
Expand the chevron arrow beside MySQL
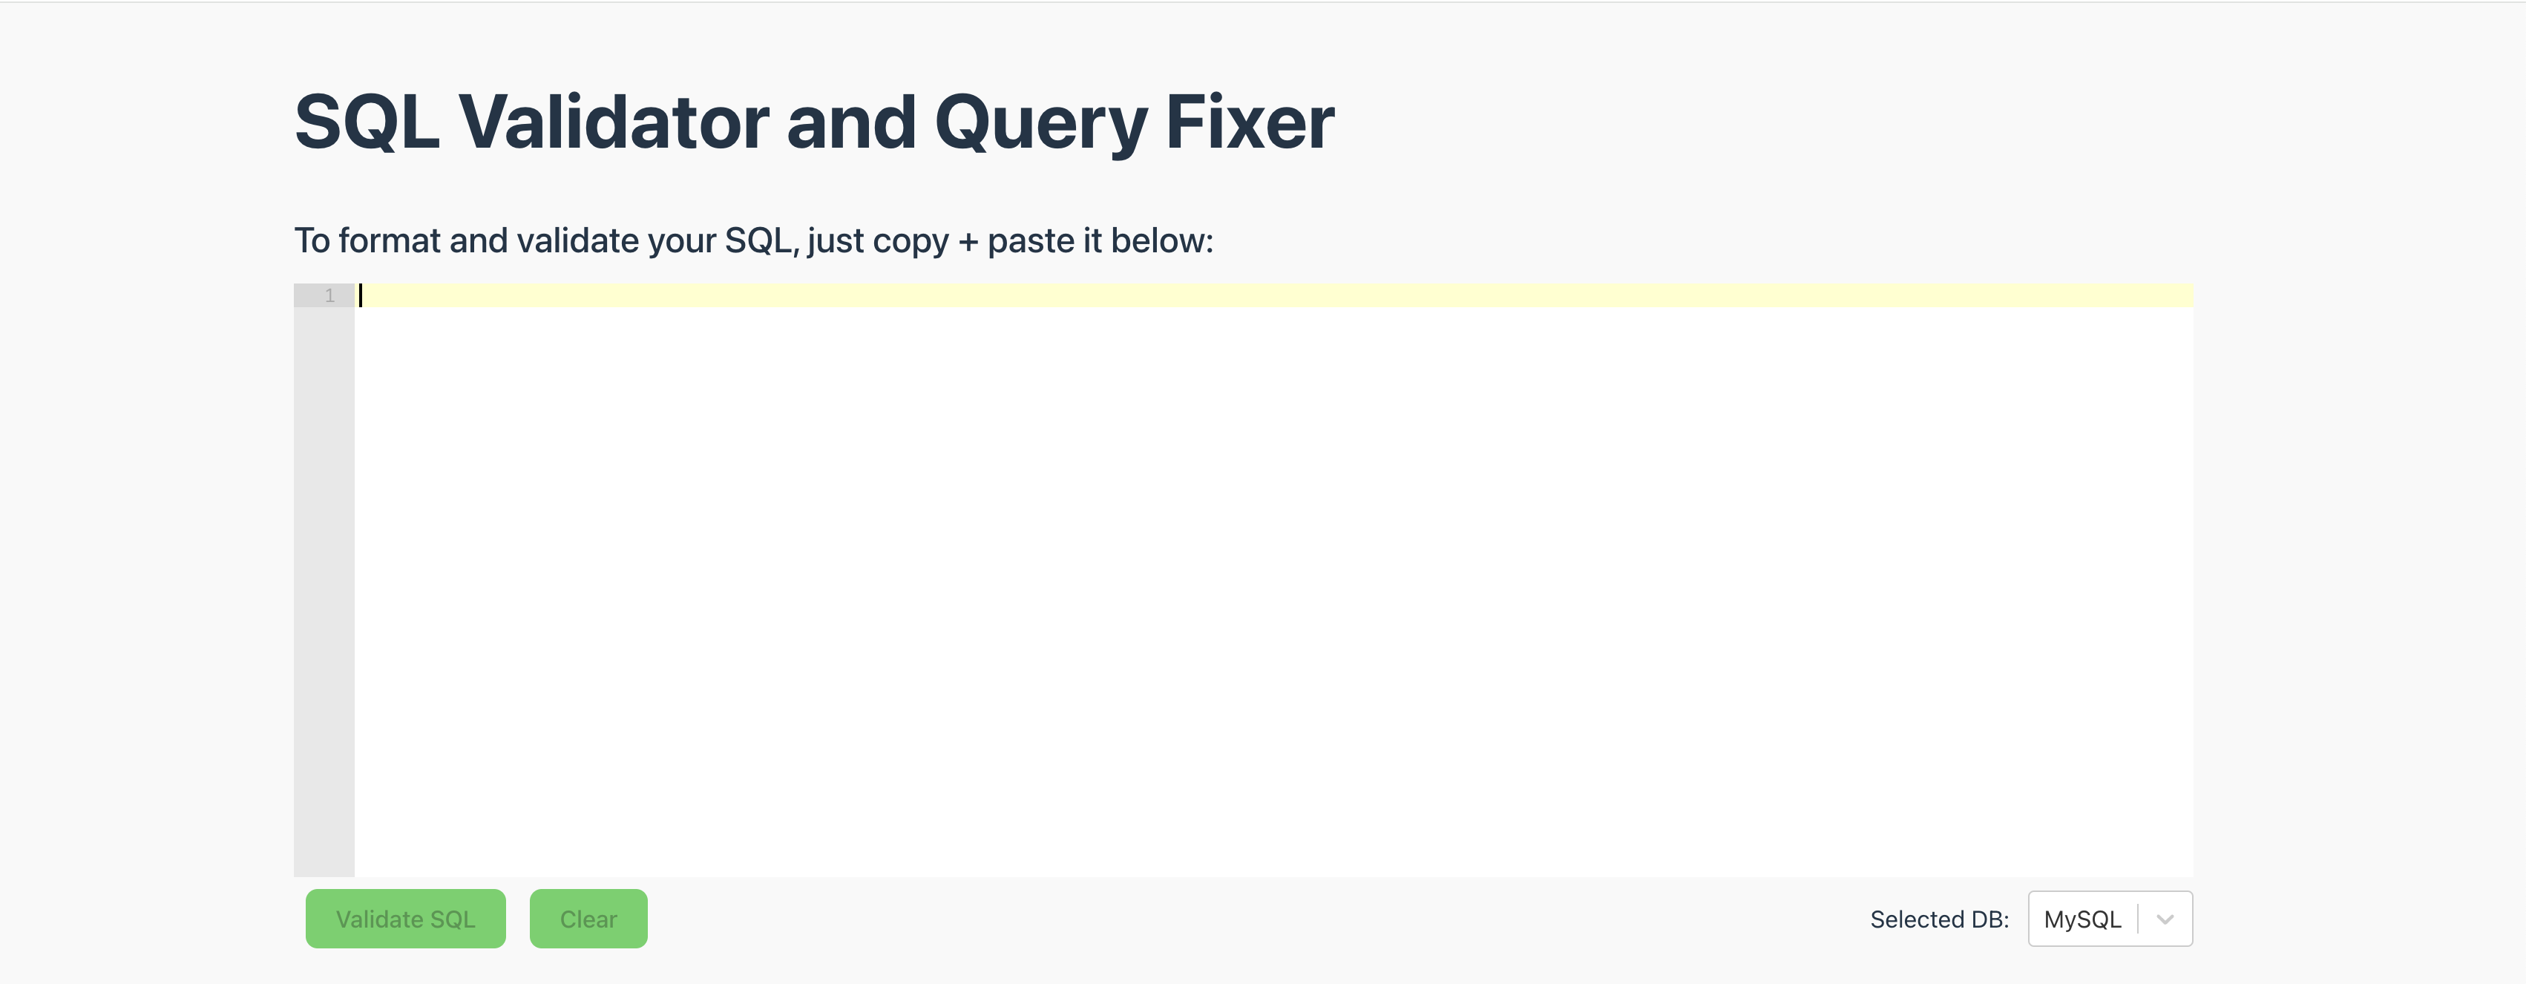2165,919
